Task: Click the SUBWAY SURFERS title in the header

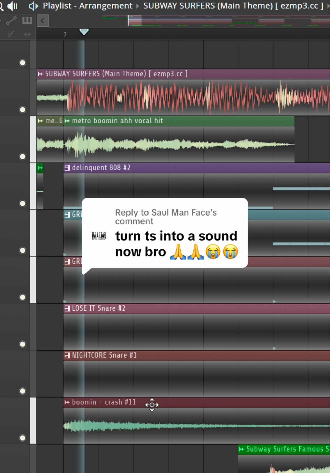Action: [x=233, y=6]
